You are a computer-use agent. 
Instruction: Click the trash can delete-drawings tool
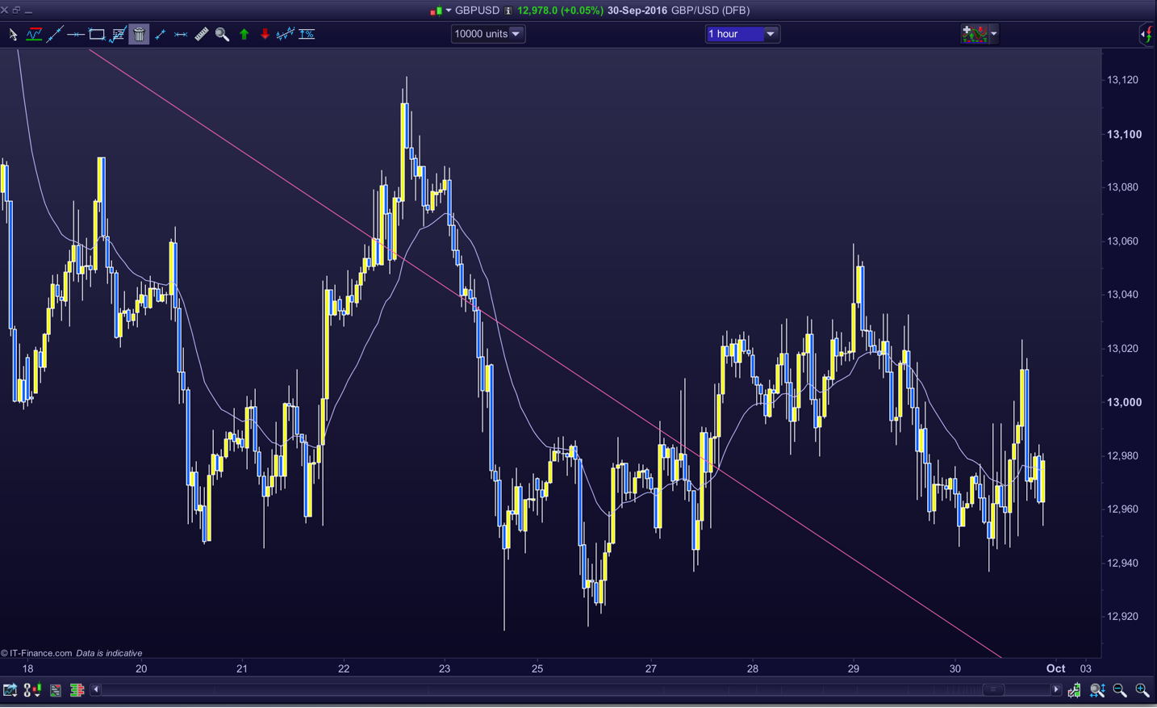coord(139,34)
